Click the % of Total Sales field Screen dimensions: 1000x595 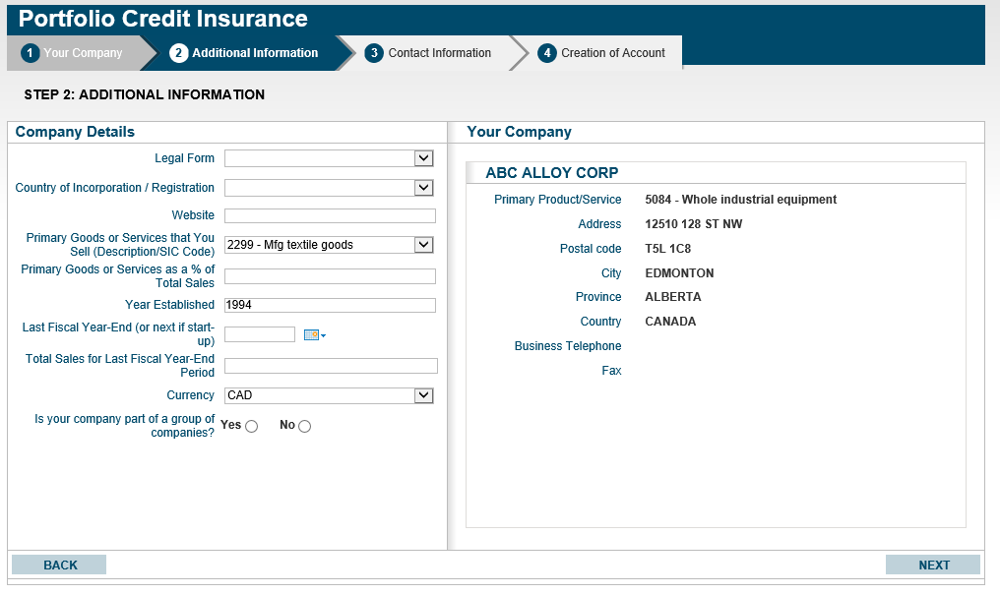331,275
